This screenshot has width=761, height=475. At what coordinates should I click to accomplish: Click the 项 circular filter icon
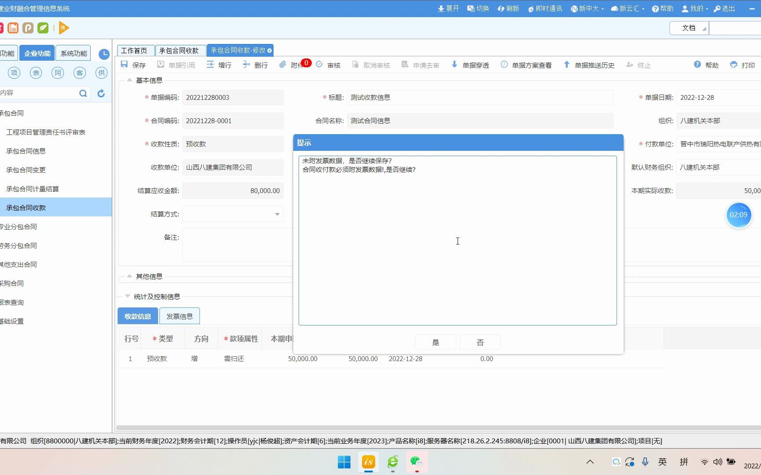pyautogui.click(x=14, y=73)
